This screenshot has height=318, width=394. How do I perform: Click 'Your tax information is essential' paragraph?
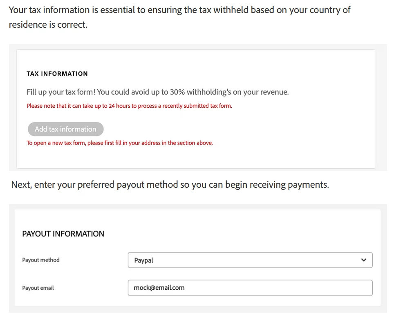179,10
